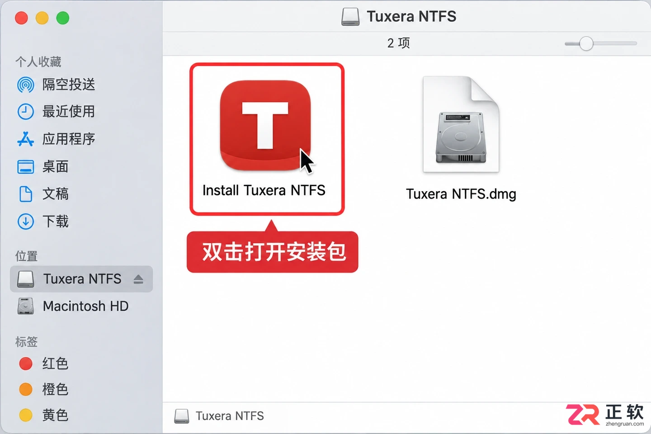Filter by the 红色 tag label
The width and height of the screenshot is (651, 434).
tap(55, 363)
